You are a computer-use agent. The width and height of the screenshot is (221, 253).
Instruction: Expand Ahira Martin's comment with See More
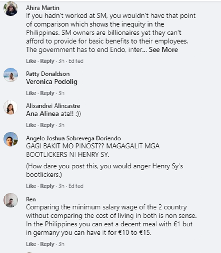163,50
